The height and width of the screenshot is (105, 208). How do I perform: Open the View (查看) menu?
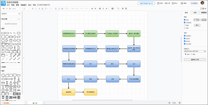pos(17,5)
